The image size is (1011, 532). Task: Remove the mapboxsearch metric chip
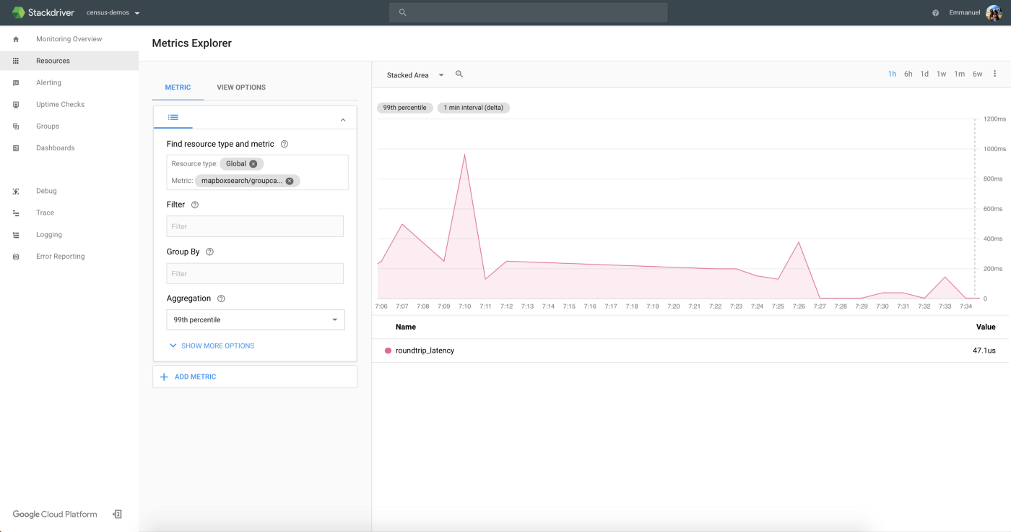pyautogui.click(x=290, y=181)
